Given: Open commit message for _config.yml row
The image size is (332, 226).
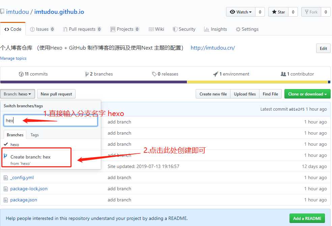Looking at the screenshot, I should coord(119,178).
